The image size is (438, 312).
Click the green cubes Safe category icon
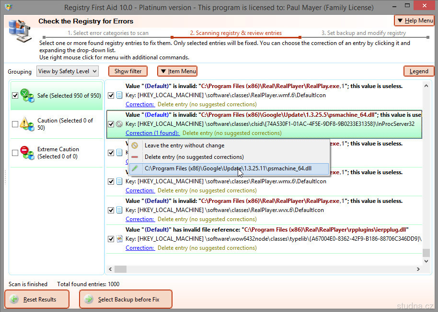[28, 95]
